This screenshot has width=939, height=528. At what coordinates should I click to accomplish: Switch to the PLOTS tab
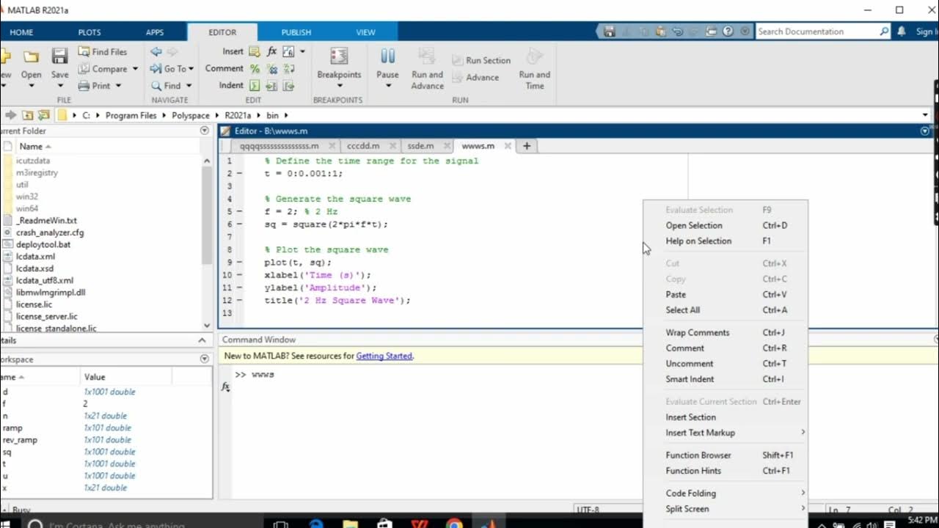pyautogui.click(x=89, y=32)
